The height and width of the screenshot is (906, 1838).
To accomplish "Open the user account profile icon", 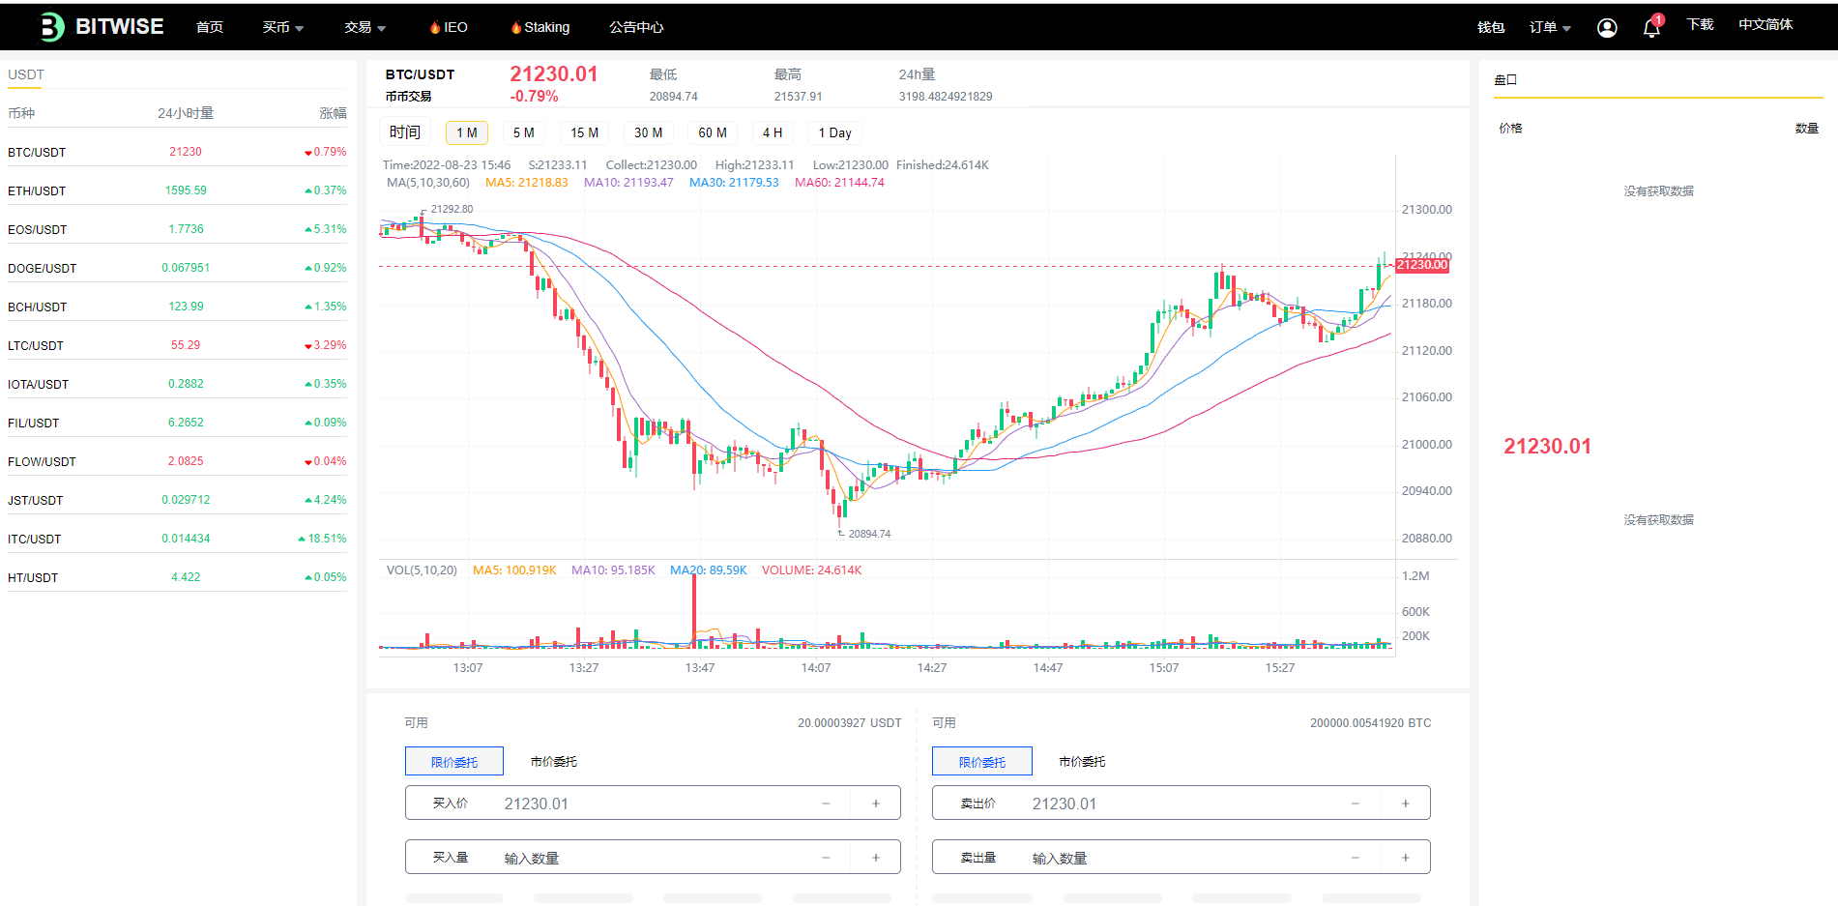I will point(1607,28).
